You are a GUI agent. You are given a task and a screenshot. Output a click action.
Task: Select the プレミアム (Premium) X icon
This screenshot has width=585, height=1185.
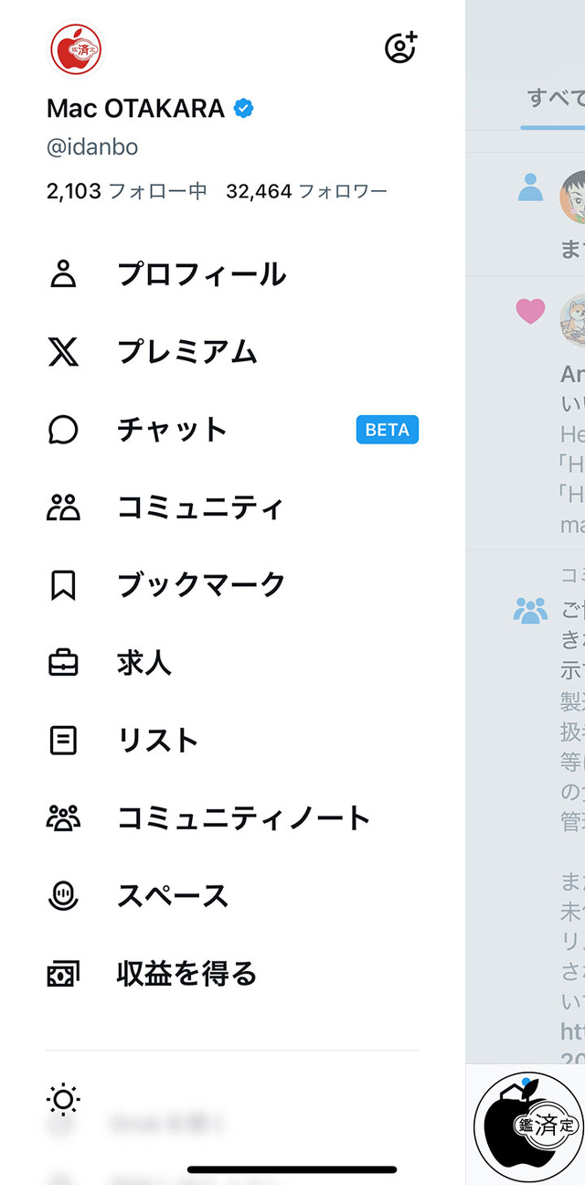pyautogui.click(x=62, y=350)
